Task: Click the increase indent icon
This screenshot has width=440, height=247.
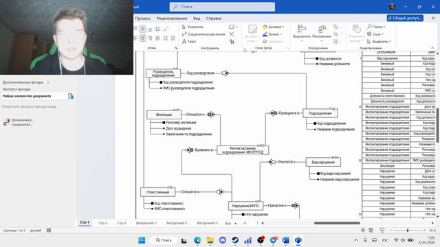Action: (x=173, y=38)
